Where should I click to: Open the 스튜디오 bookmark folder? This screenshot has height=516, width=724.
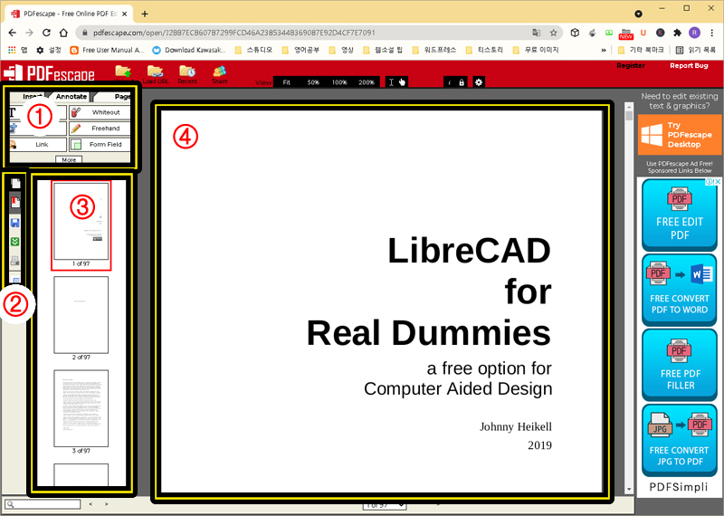[254, 50]
